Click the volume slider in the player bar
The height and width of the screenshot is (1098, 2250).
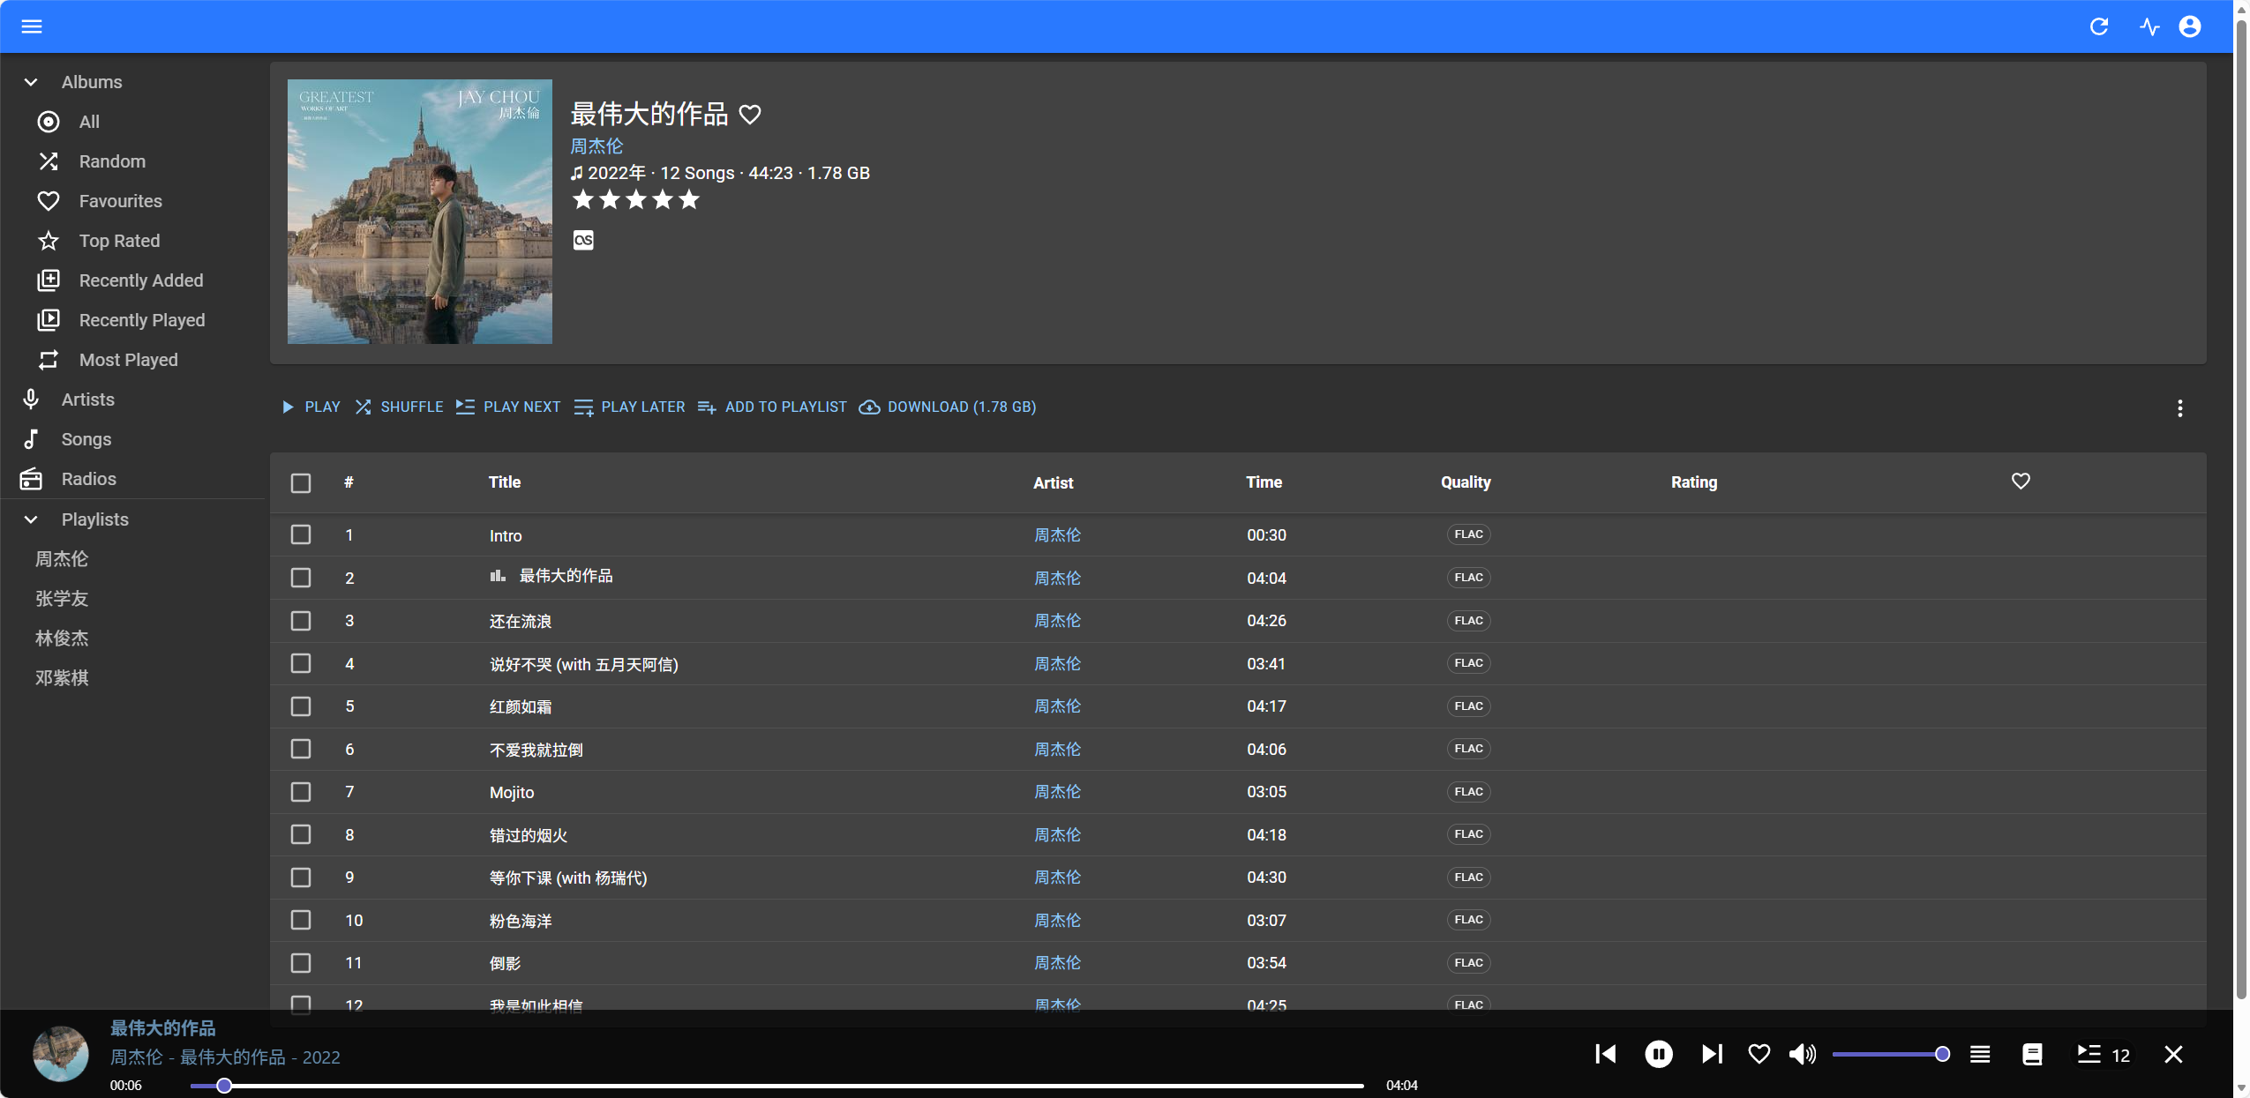(x=1888, y=1054)
